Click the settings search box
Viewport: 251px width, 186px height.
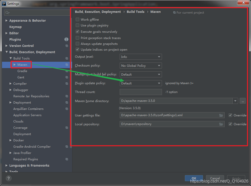[37, 13]
